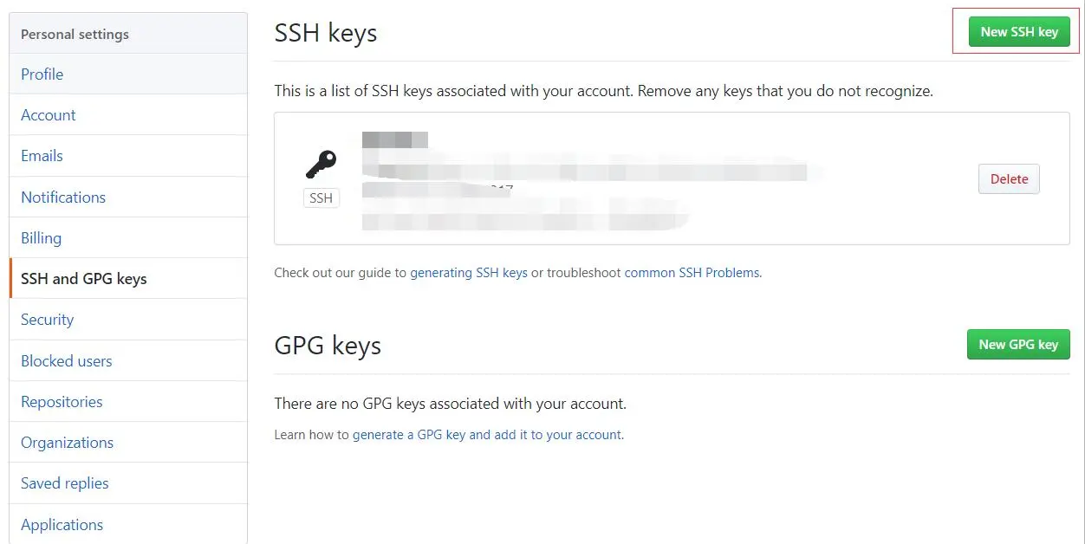Open Saved replies settings
Viewport: 1085px width, 544px height.
tap(128, 483)
